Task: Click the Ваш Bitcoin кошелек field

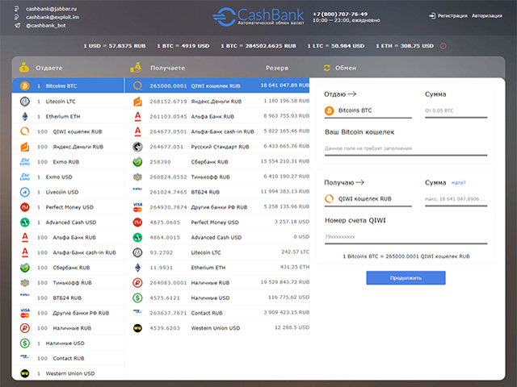Action: (406, 148)
